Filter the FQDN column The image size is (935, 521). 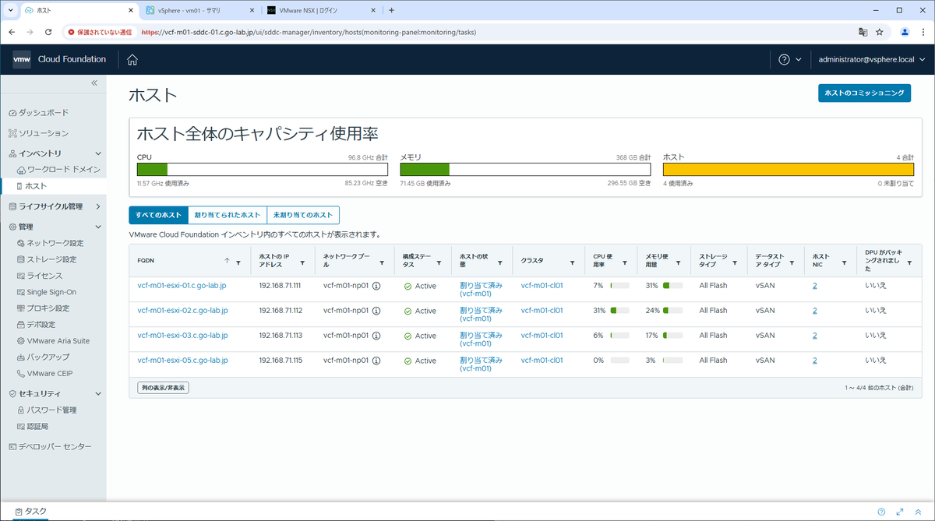pyautogui.click(x=238, y=262)
